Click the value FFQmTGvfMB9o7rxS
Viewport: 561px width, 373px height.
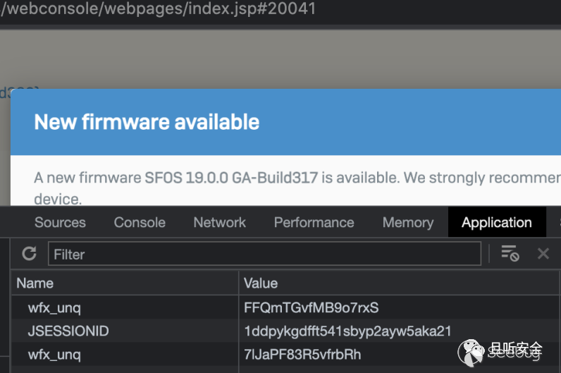[311, 307]
